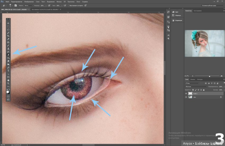The height and width of the screenshot is (146, 225).
Task: Open the Character panel icon (A|)
Action: click(x=168, y=35)
